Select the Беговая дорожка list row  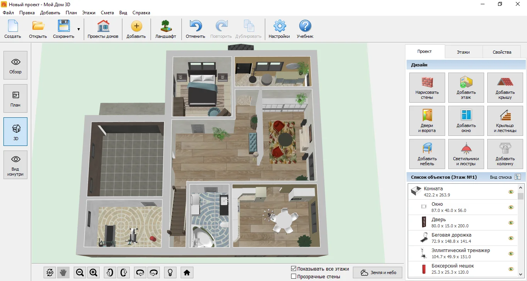pos(463,238)
